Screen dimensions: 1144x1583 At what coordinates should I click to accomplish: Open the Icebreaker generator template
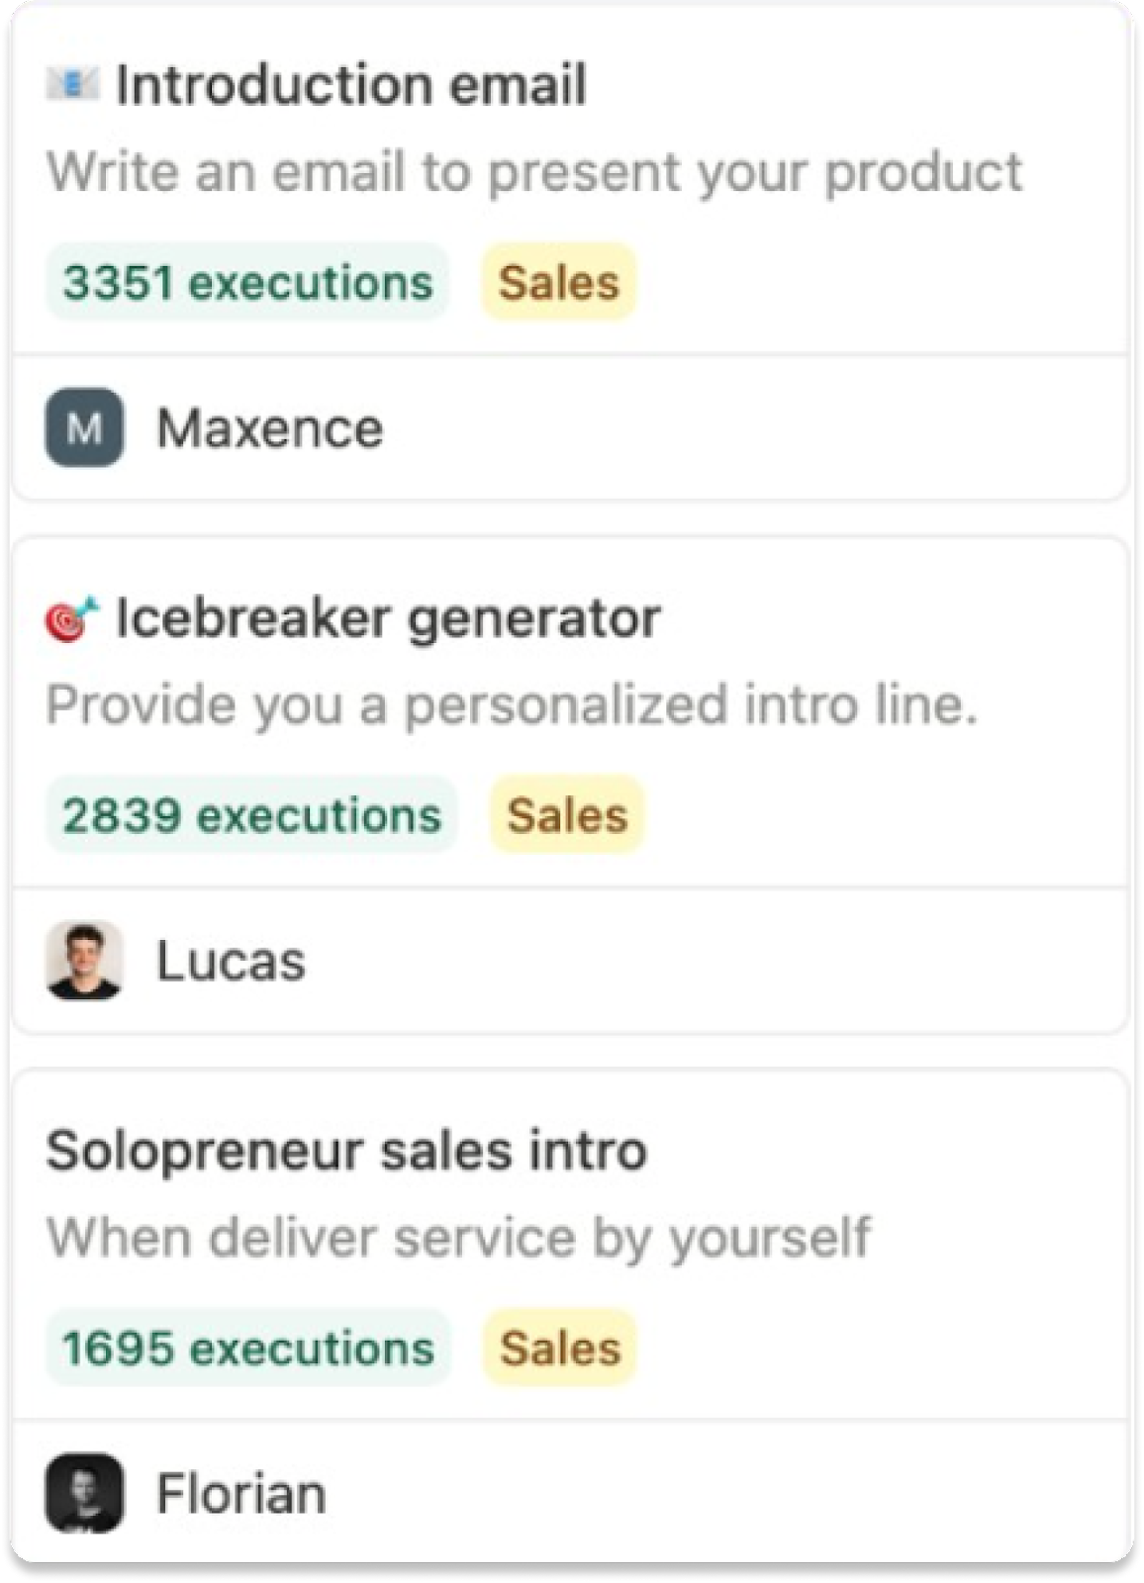coord(388,616)
